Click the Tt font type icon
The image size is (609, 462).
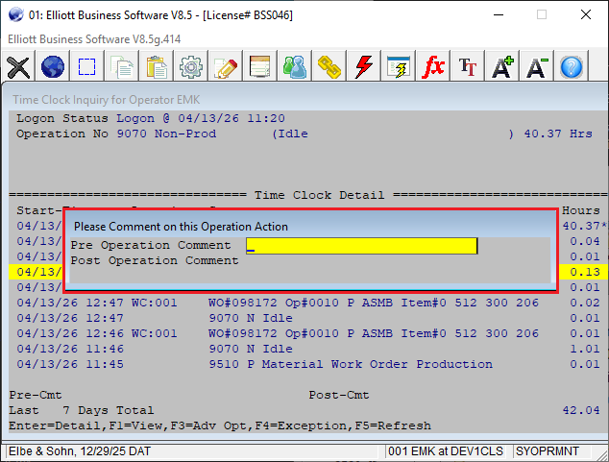468,67
